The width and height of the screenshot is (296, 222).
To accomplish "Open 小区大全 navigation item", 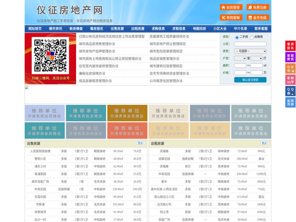I will pyautogui.click(x=220, y=29).
